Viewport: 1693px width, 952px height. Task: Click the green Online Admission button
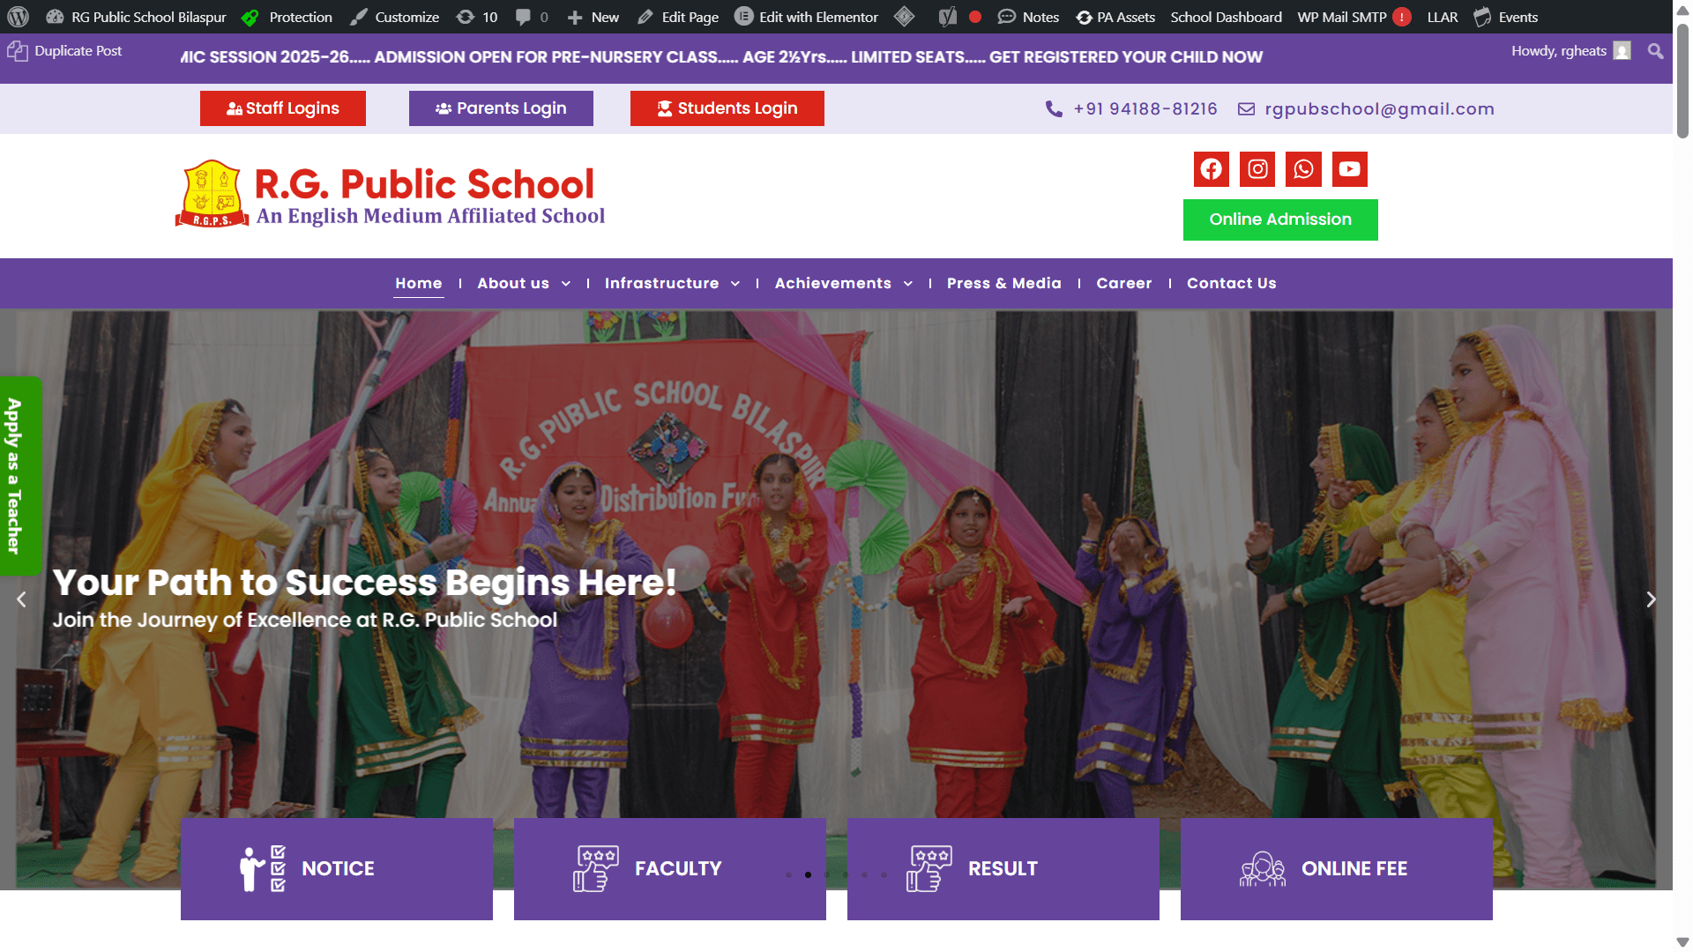[x=1279, y=219]
